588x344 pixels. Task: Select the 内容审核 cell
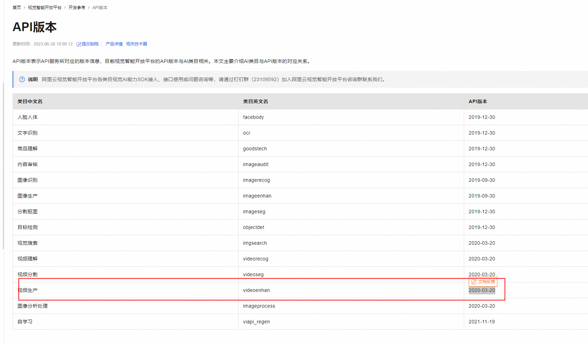(126, 164)
